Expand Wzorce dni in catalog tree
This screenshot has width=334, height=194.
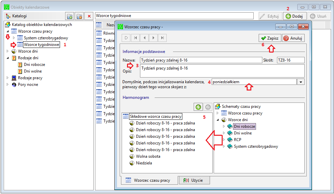(8, 51)
